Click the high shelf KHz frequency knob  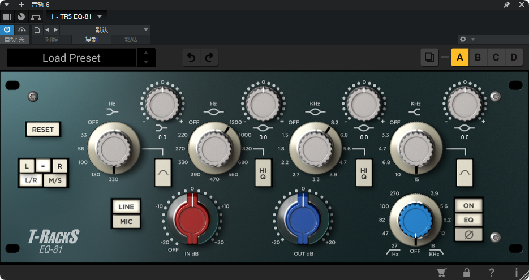coord(416,148)
